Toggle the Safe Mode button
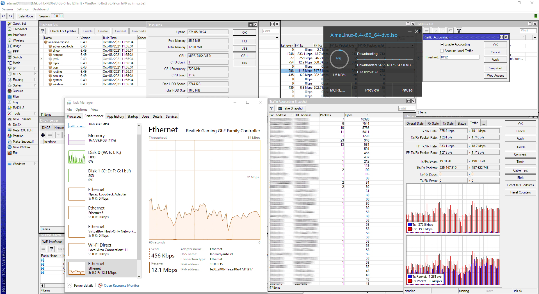 25,16
